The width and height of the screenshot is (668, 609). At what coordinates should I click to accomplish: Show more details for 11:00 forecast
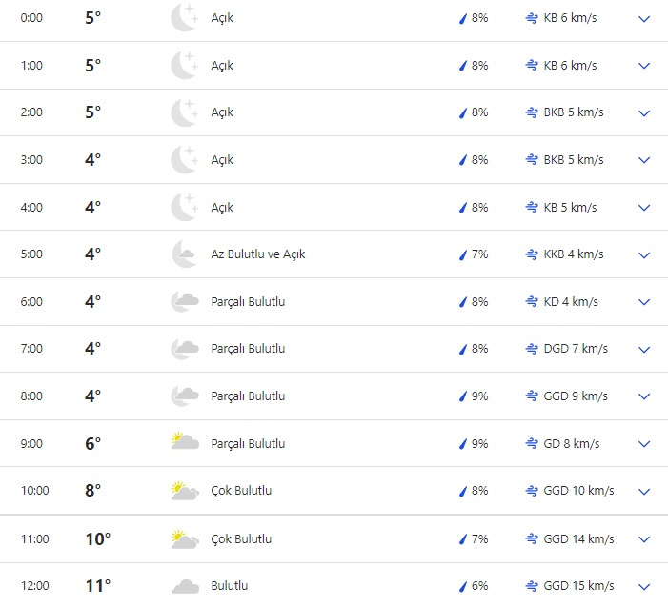(x=644, y=539)
